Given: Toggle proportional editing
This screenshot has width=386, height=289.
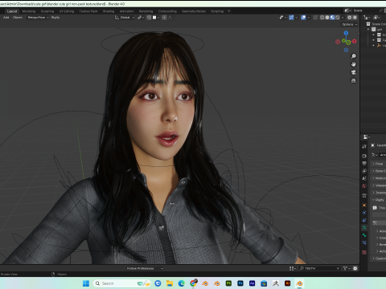Looking at the screenshot, I should tap(164, 18).
